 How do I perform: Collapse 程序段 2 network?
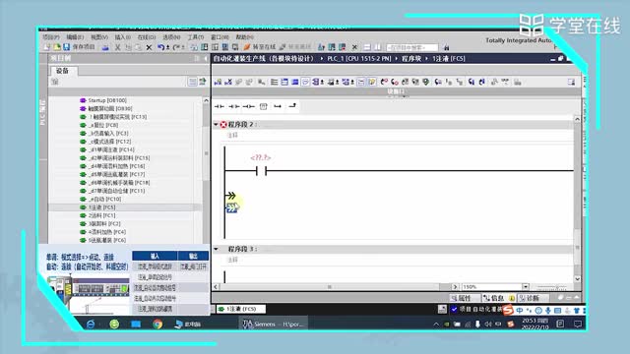pos(216,125)
